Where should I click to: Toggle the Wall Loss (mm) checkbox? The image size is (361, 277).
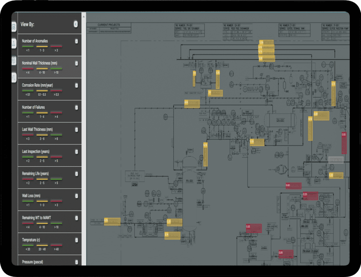pyautogui.click(x=77, y=196)
